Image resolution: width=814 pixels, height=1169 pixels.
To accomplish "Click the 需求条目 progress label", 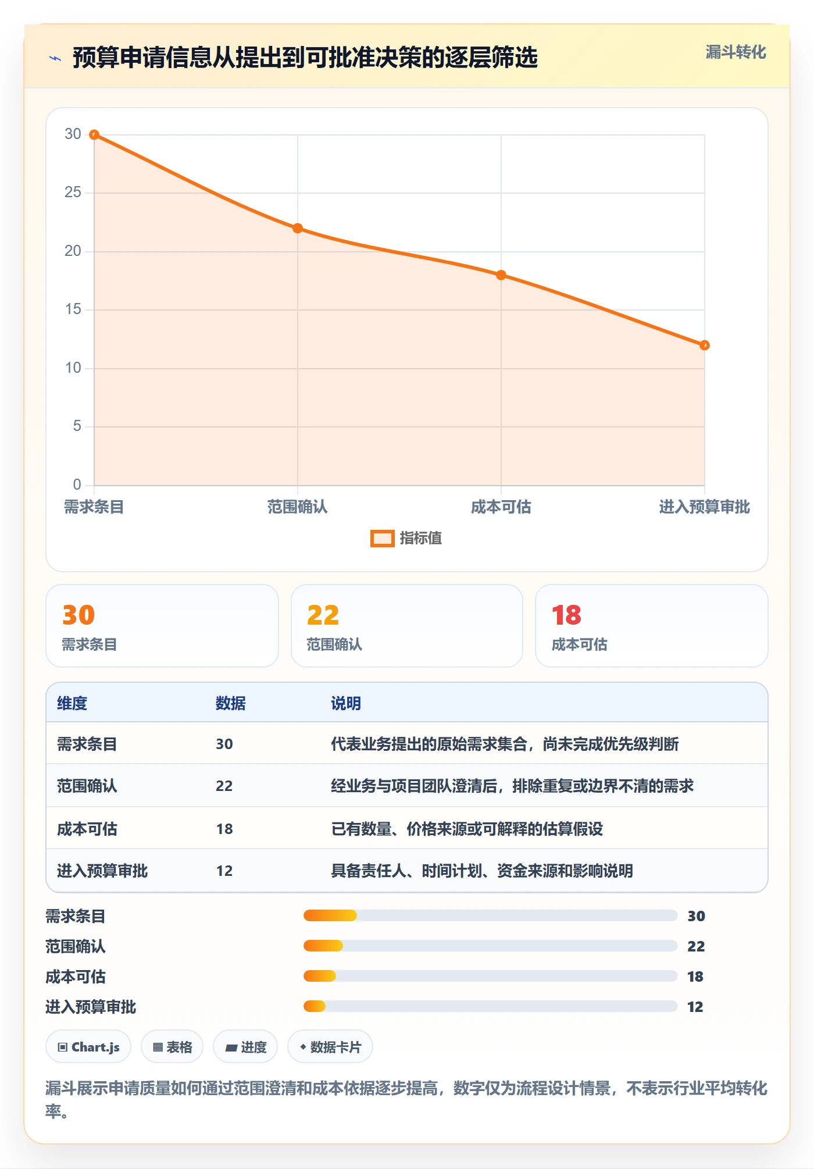I will 76,916.
